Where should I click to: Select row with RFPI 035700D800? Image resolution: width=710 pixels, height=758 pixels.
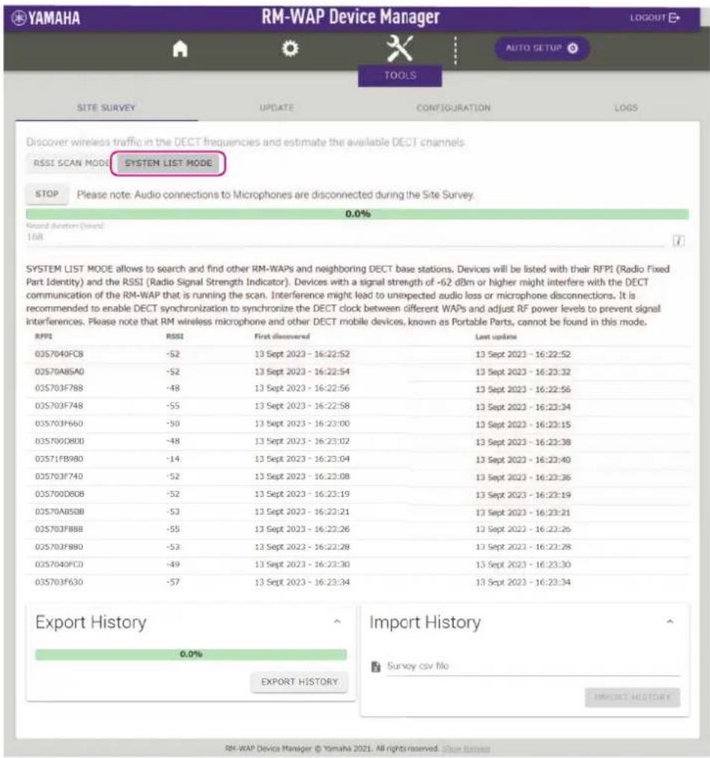(357, 441)
